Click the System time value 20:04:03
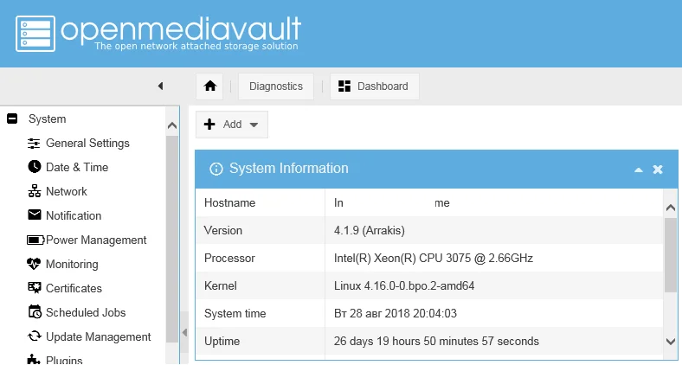682x365 pixels. coord(396,314)
